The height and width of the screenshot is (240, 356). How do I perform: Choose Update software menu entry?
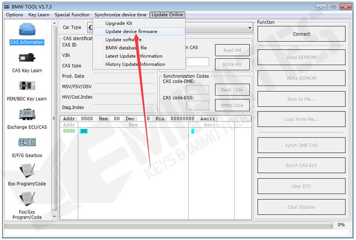point(139,39)
